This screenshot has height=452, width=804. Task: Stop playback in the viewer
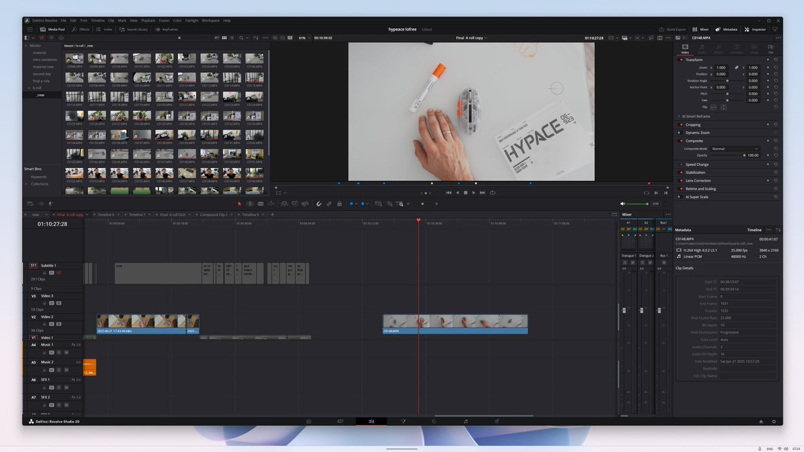click(465, 193)
